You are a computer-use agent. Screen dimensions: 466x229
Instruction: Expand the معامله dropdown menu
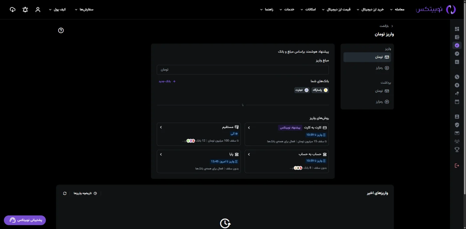pyautogui.click(x=397, y=10)
